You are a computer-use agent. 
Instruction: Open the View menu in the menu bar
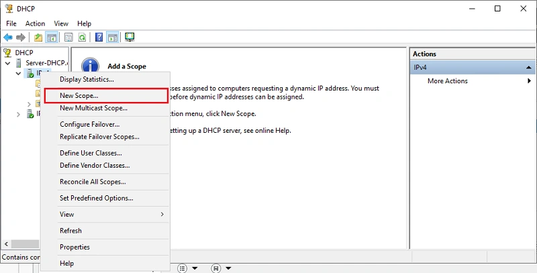61,23
